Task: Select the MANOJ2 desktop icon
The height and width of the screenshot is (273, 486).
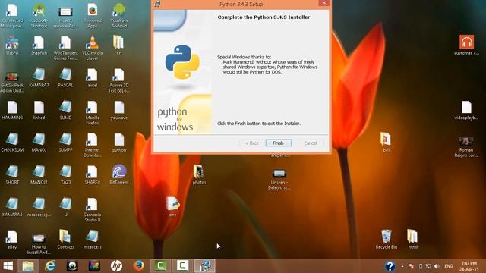Action: pyautogui.click(x=39, y=174)
